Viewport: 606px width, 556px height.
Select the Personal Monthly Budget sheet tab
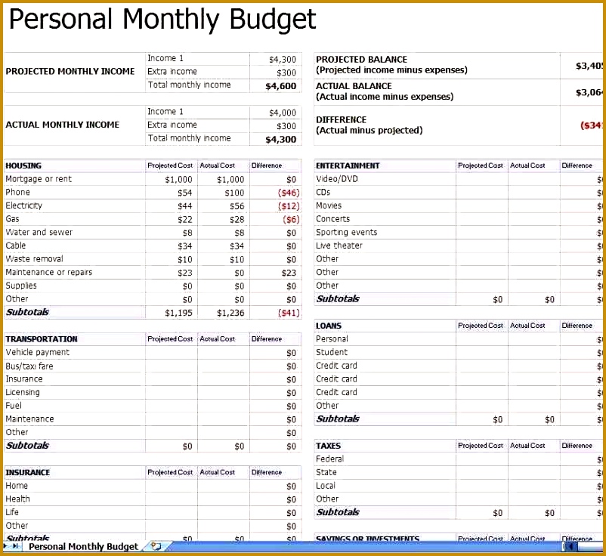click(83, 546)
